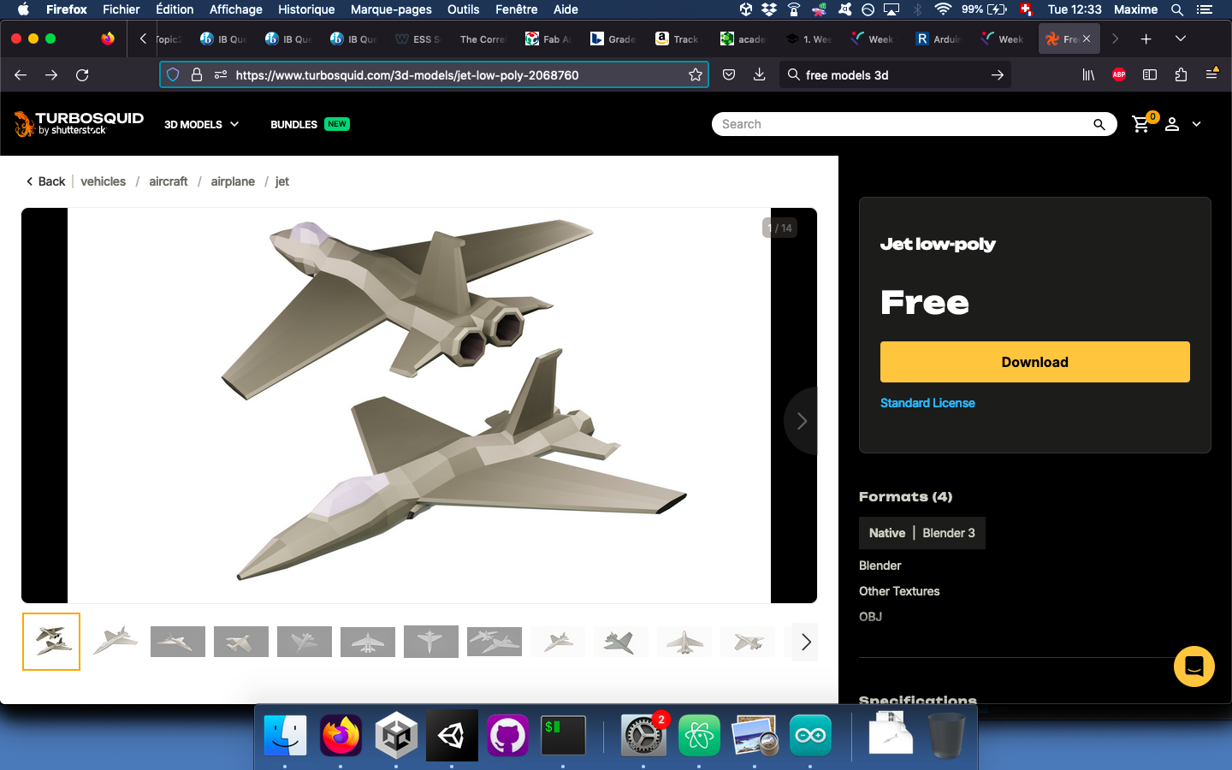Click the site padlock icon
1232x770 pixels.
point(197,74)
